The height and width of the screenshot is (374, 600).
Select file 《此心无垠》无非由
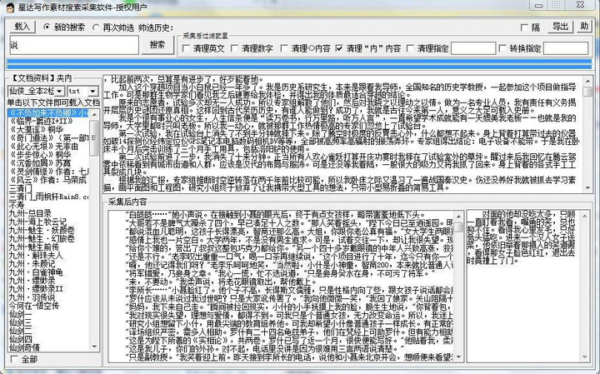tap(48, 147)
